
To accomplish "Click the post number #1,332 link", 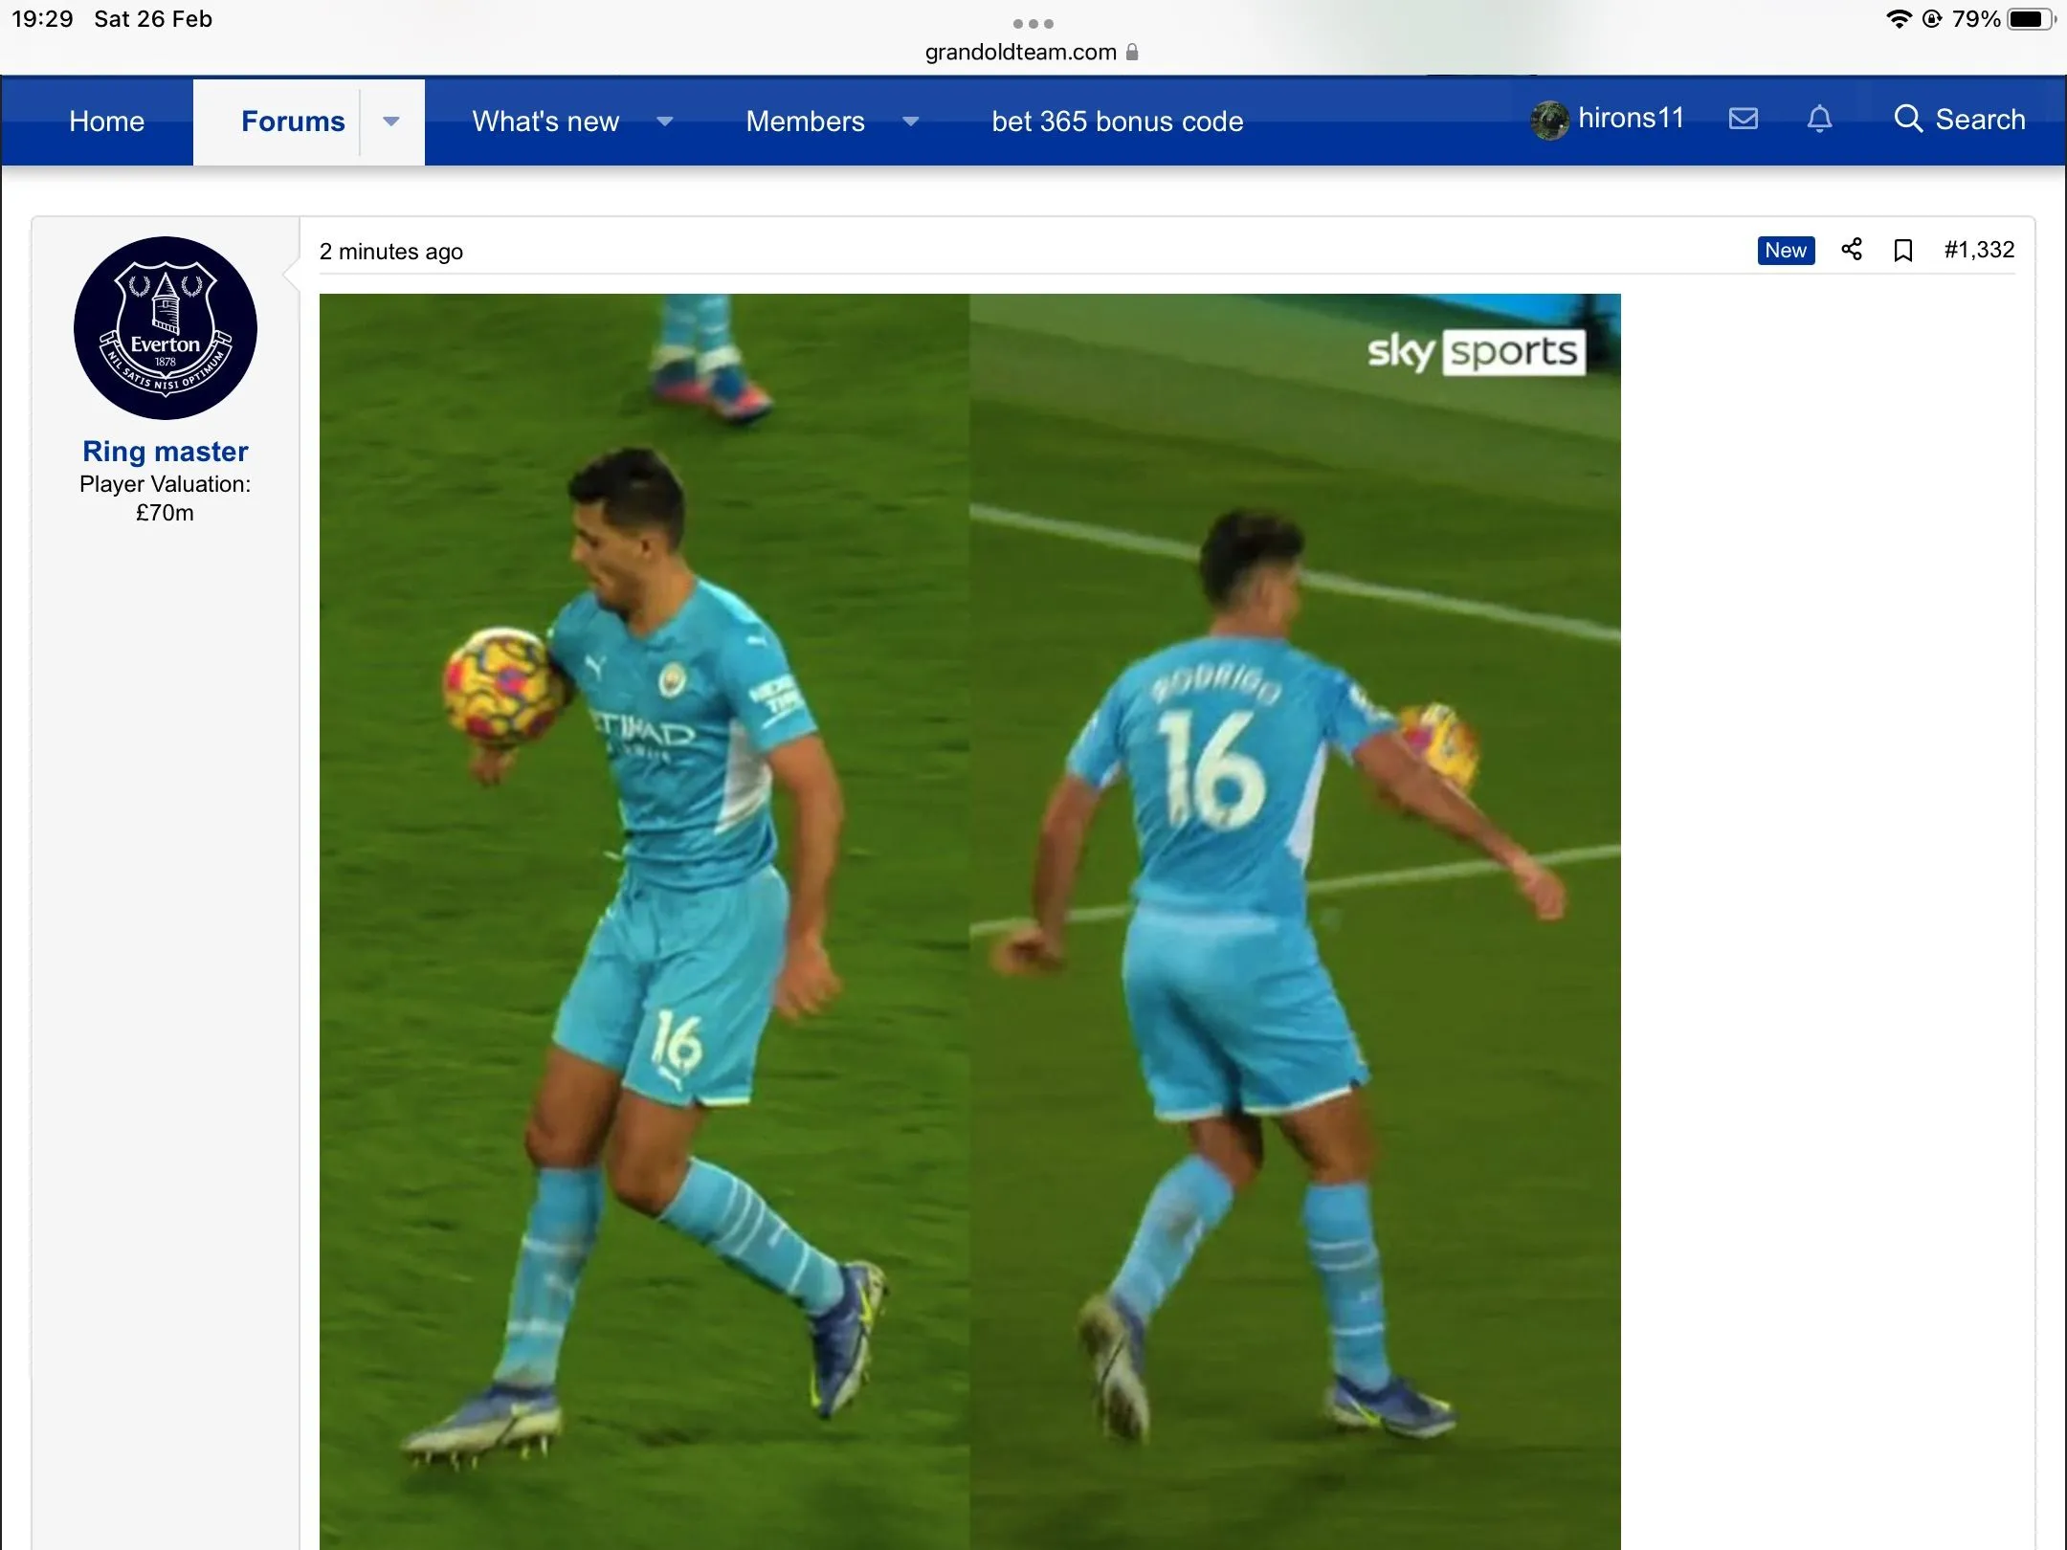I will tap(1979, 250).
